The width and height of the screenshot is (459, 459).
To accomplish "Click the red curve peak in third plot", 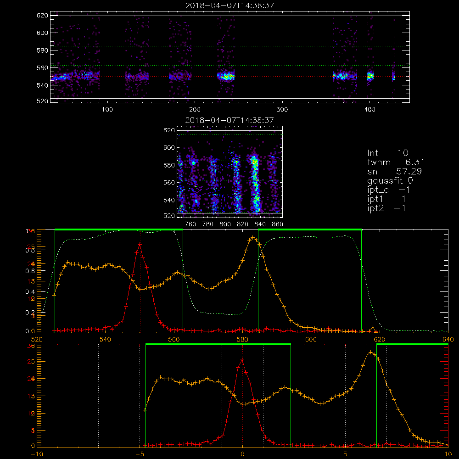I will [140, 244].
